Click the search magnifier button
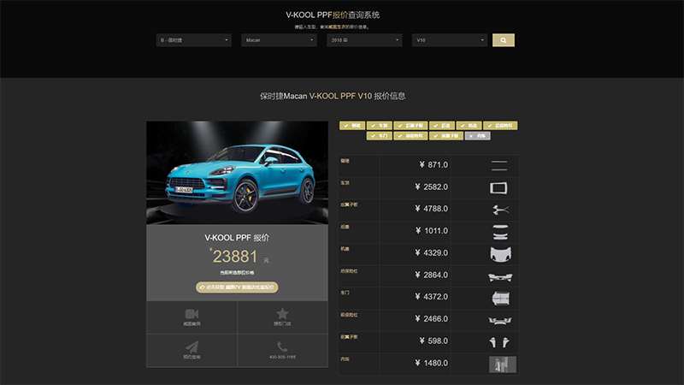The image size is (684, 385). (x=503, y=40)
